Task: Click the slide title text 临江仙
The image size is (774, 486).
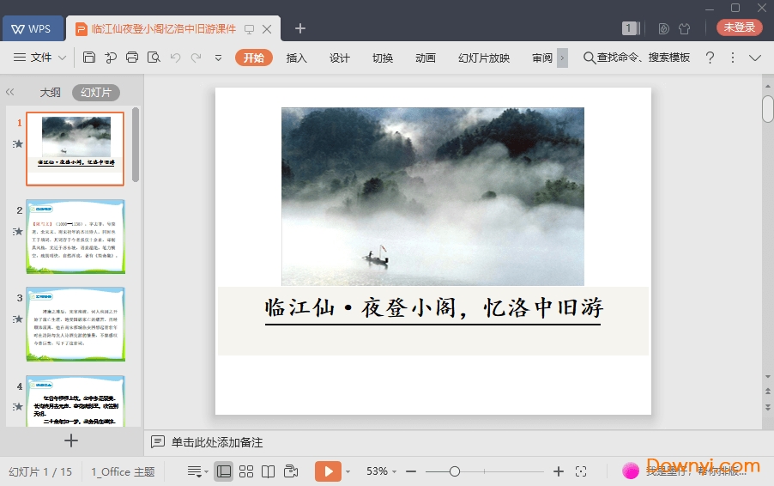Action: (433, 307)
